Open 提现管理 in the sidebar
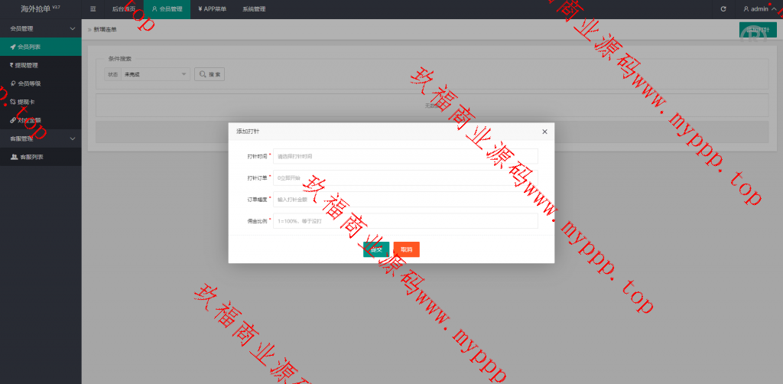Image resolution: width=783 pixels, height=384 pixels. point(26,65)
